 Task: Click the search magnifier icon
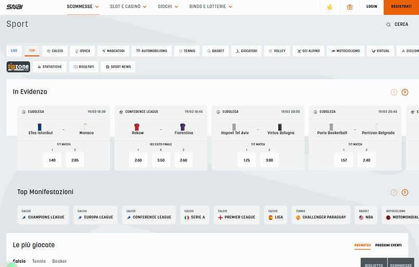[x=388, y=25]
